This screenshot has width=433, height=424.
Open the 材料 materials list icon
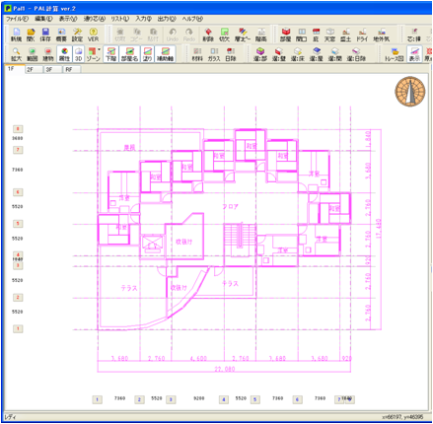(x=197, y=54)
